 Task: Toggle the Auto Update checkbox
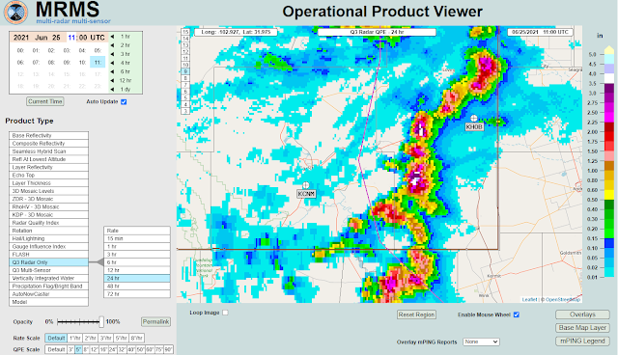[124, 101]
